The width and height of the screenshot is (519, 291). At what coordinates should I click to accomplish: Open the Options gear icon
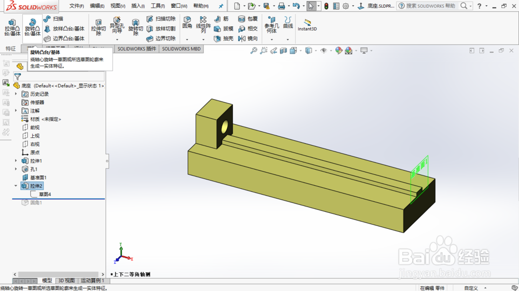pyautogui.click(x=346, y=6)
